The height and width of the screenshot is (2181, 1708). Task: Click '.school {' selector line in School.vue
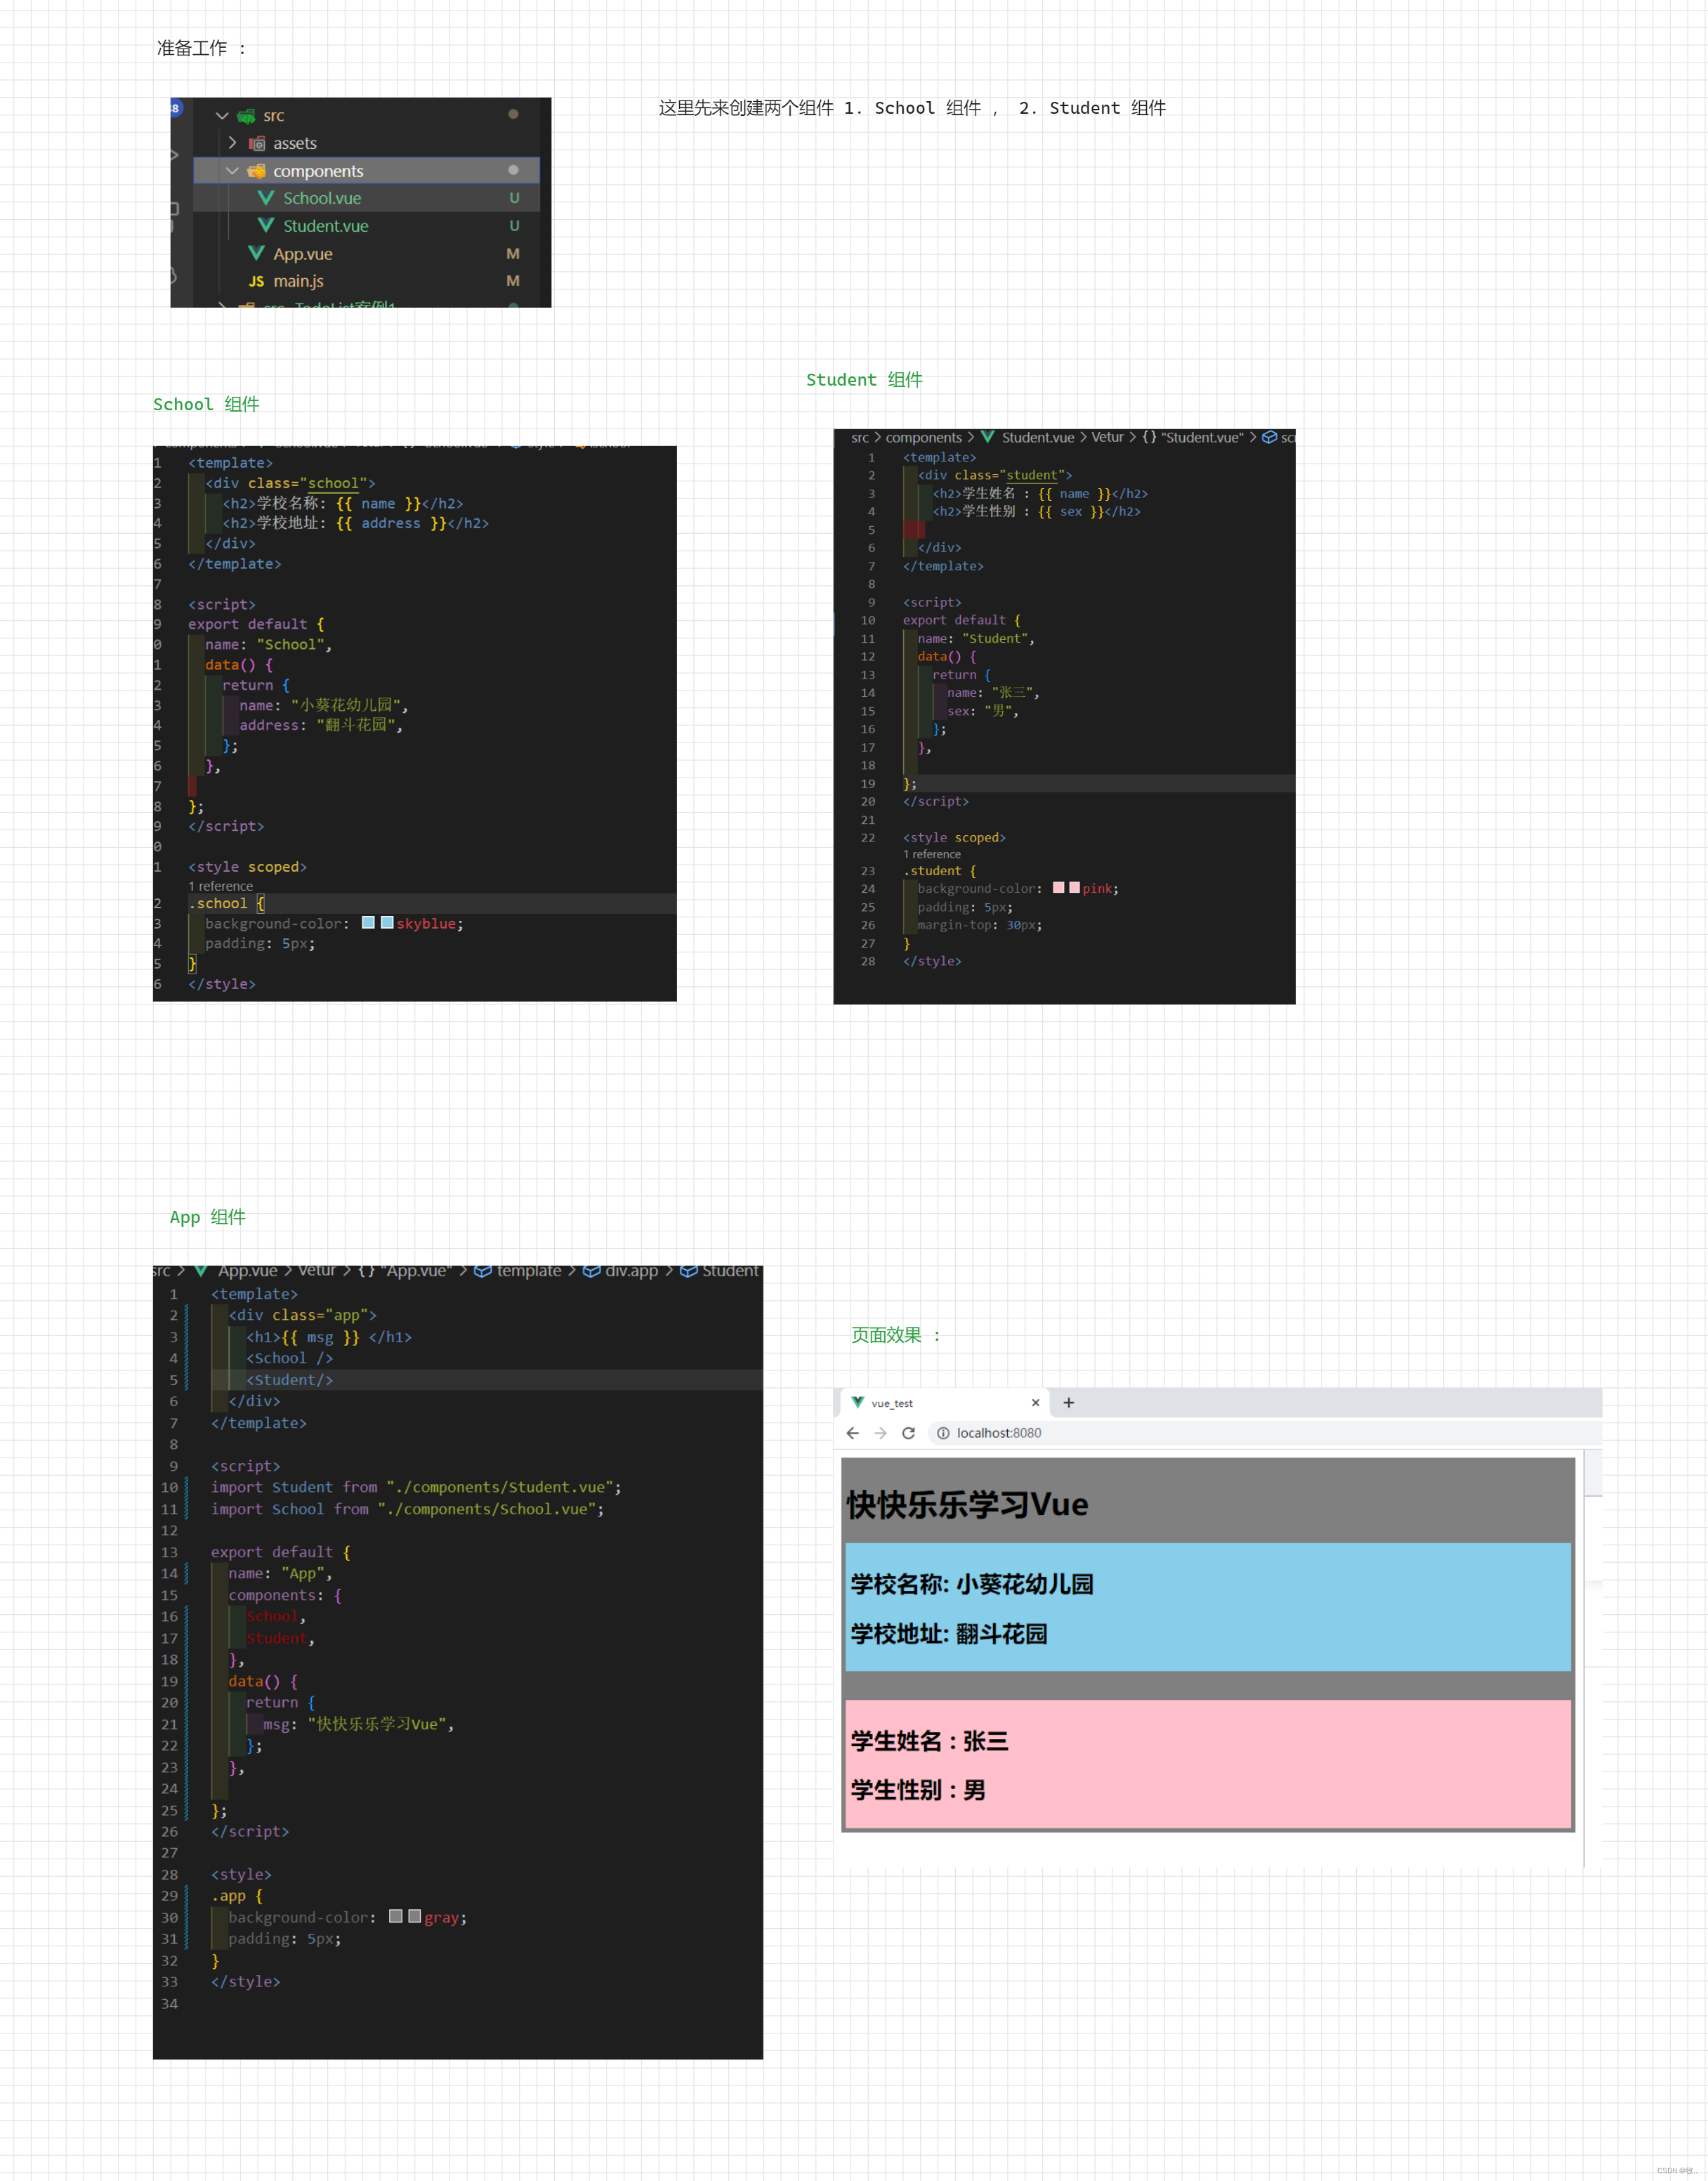coord(227,903)
